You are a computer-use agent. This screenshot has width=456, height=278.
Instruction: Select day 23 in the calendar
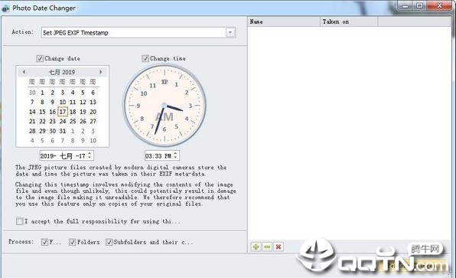click(52, 122)
